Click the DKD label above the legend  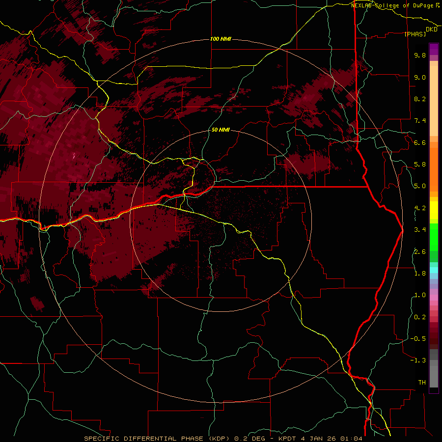click(x=432, y=29)
